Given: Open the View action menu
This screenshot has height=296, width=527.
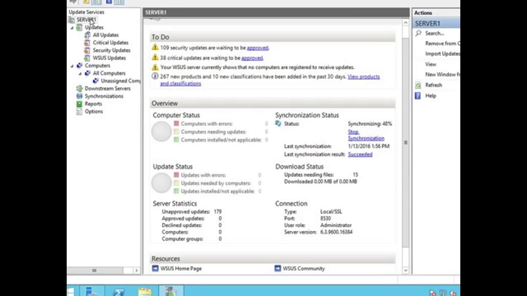Looking at the screenshot, I should (431, 64).
